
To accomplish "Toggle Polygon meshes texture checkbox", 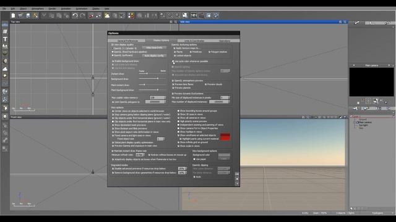I will (209, 52).
